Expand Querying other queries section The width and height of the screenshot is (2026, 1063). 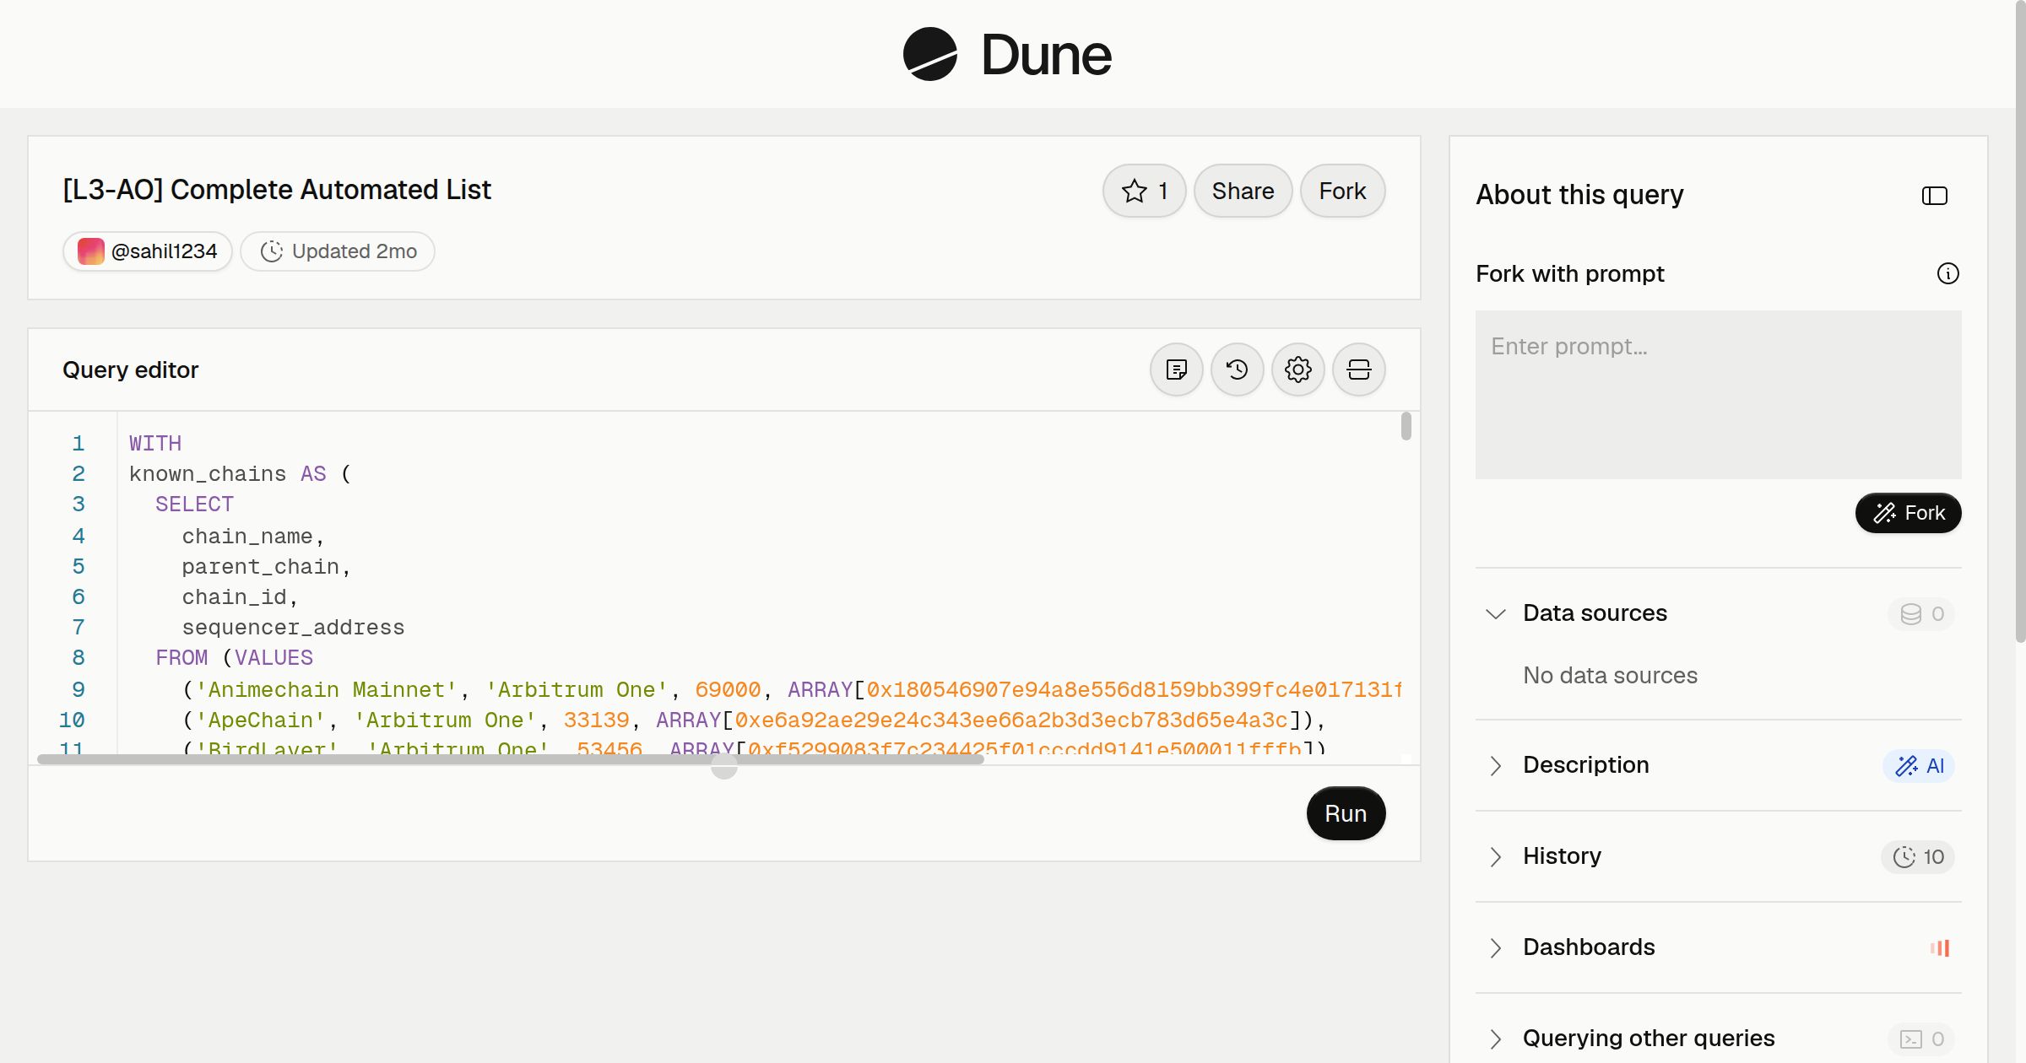[x=1495, y=1039]
